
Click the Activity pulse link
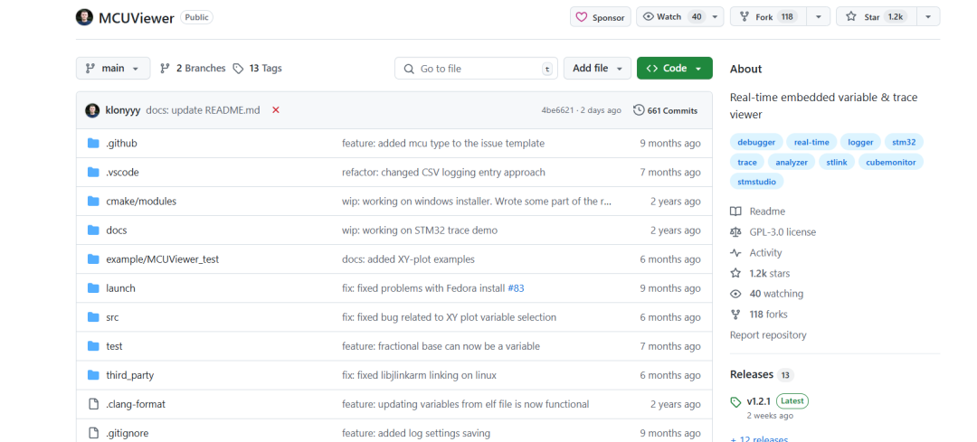click(765, 253)
